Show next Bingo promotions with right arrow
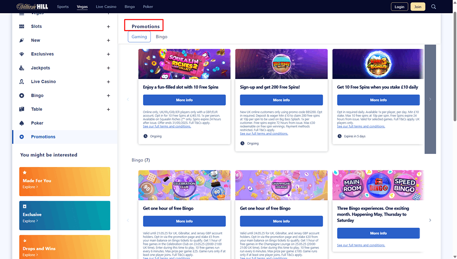The height and width of the screenshot is (259, 457). tap(430, 220)
